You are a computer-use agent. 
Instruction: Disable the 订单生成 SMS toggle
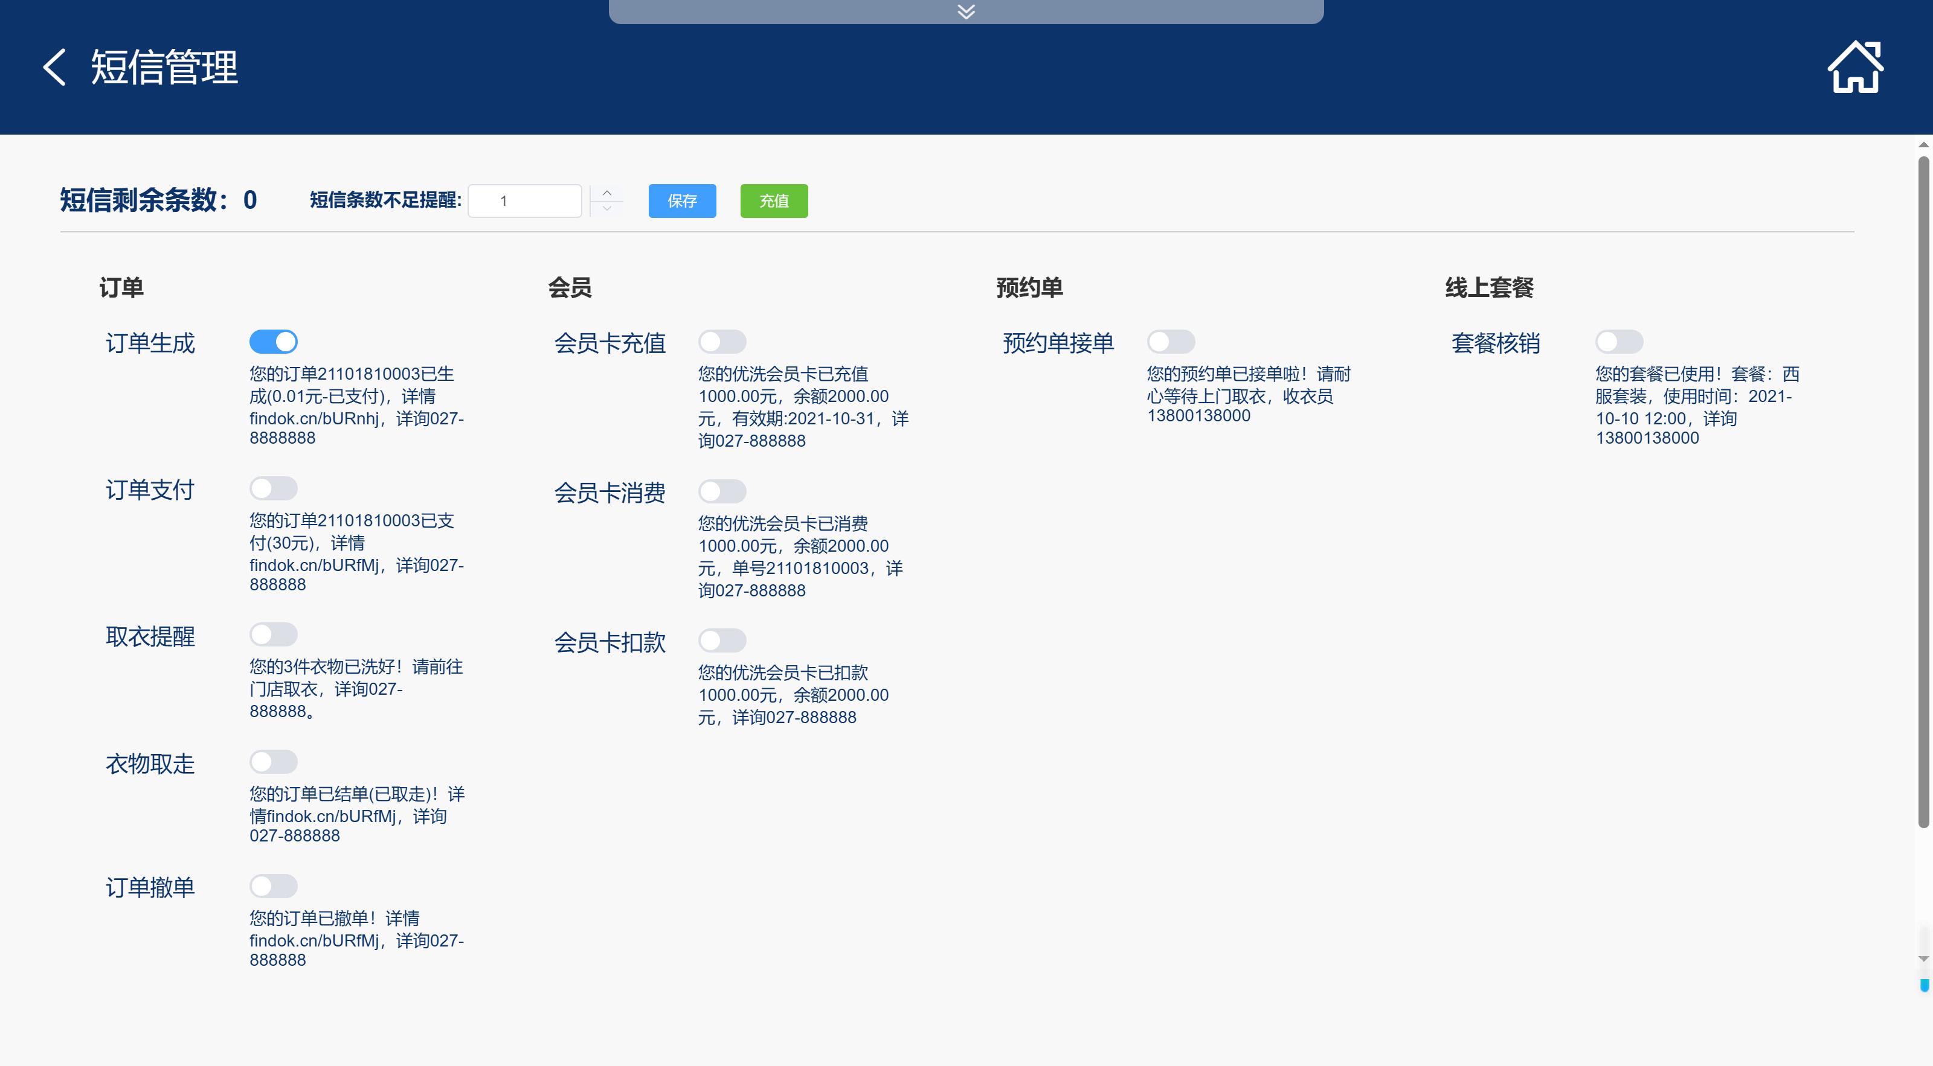coord(273,342)
